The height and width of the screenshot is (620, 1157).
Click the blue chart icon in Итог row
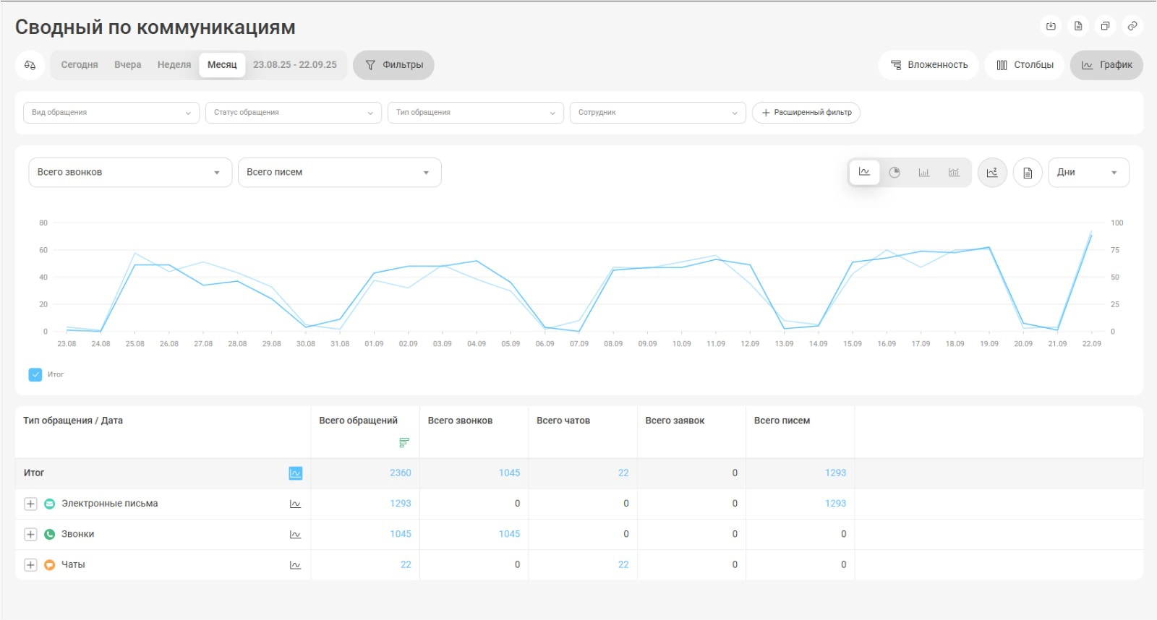click(x=295, y=473)
